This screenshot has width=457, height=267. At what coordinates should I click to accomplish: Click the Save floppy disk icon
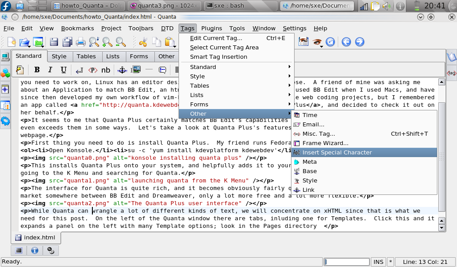point(54,42)
